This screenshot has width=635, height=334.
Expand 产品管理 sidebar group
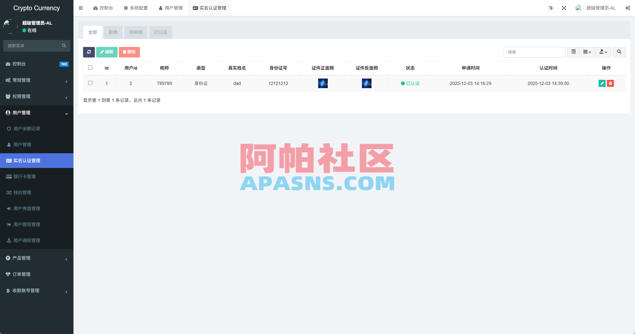(37, 258)
